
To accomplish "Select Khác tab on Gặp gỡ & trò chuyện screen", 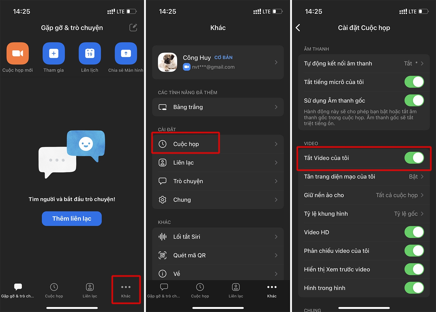I will pyautogui.click(x=126, y=290).
